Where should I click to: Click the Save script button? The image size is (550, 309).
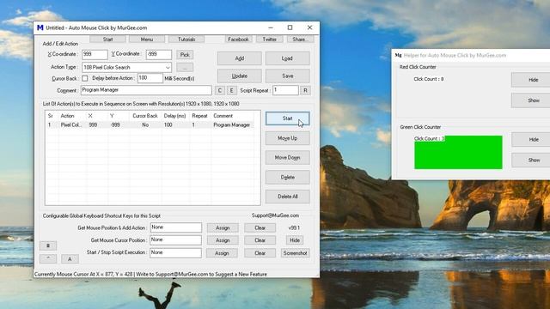point(288,76)
